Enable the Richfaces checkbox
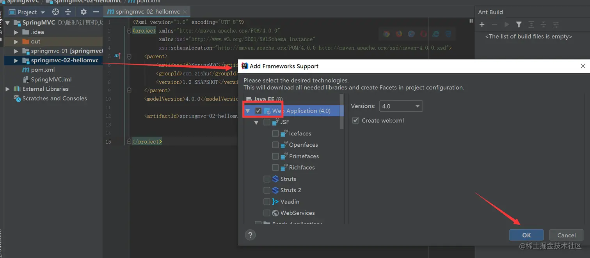Image resolution: width=590 pixels, height=258 pixels. coord(275,167)
